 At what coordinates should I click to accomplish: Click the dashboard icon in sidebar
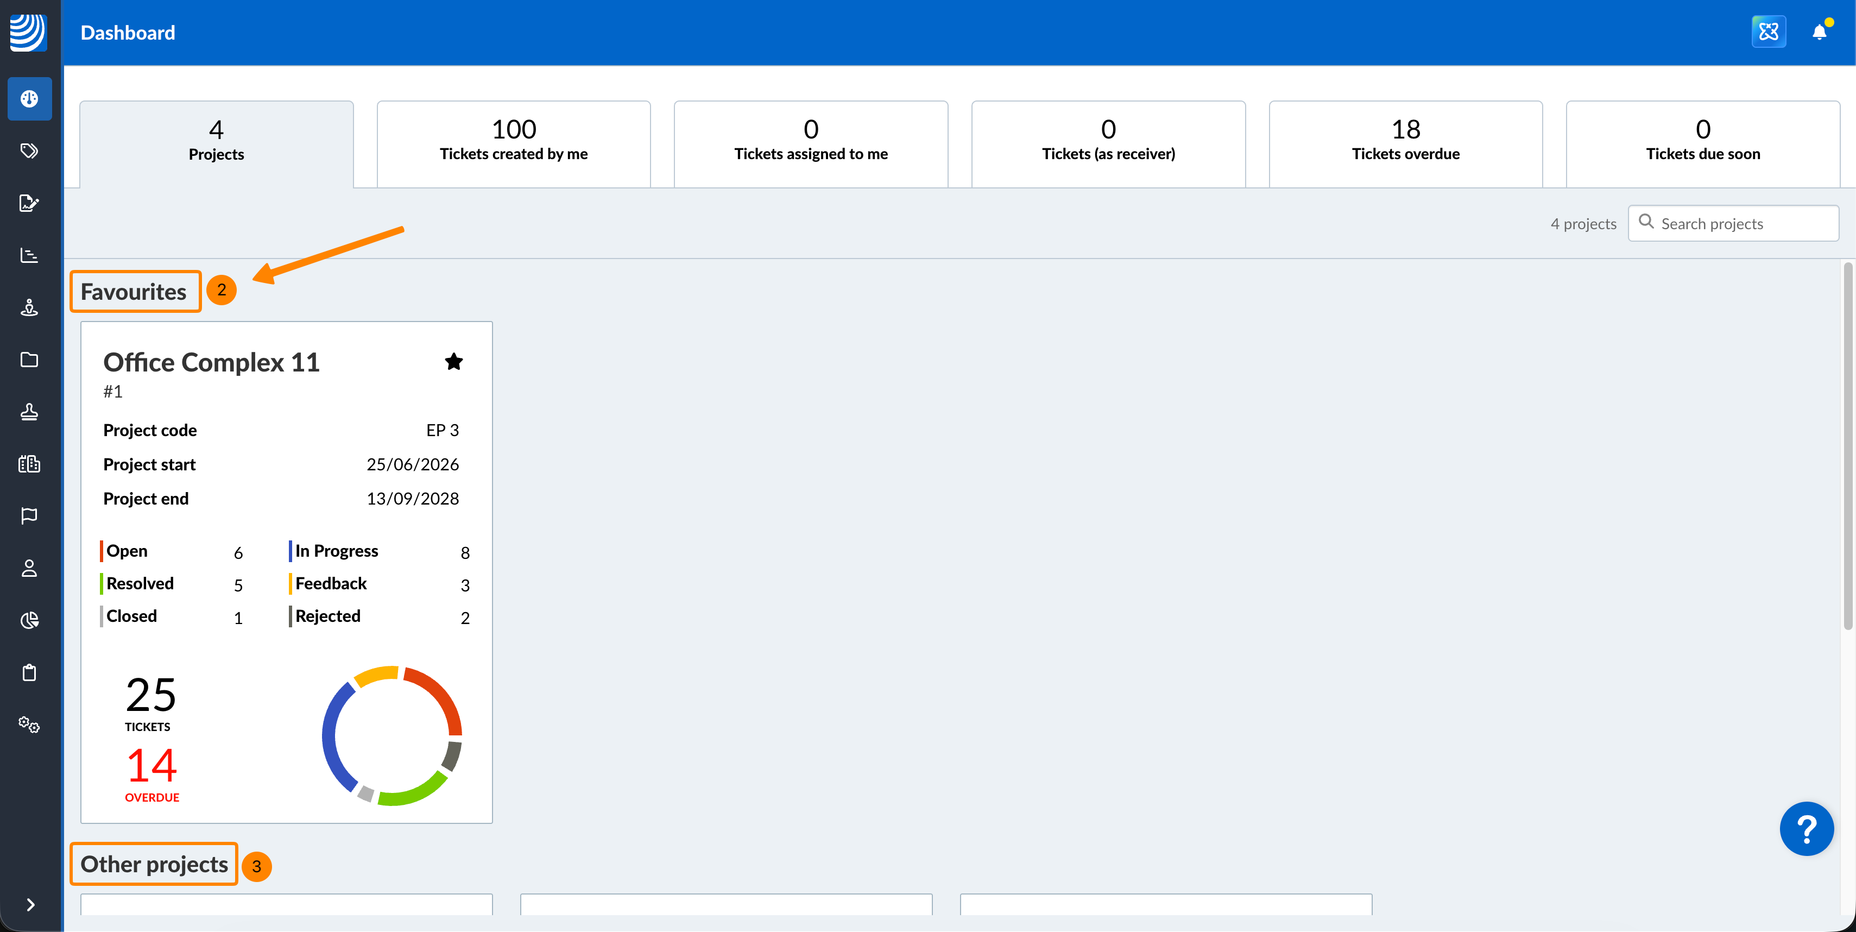(29, 99)
